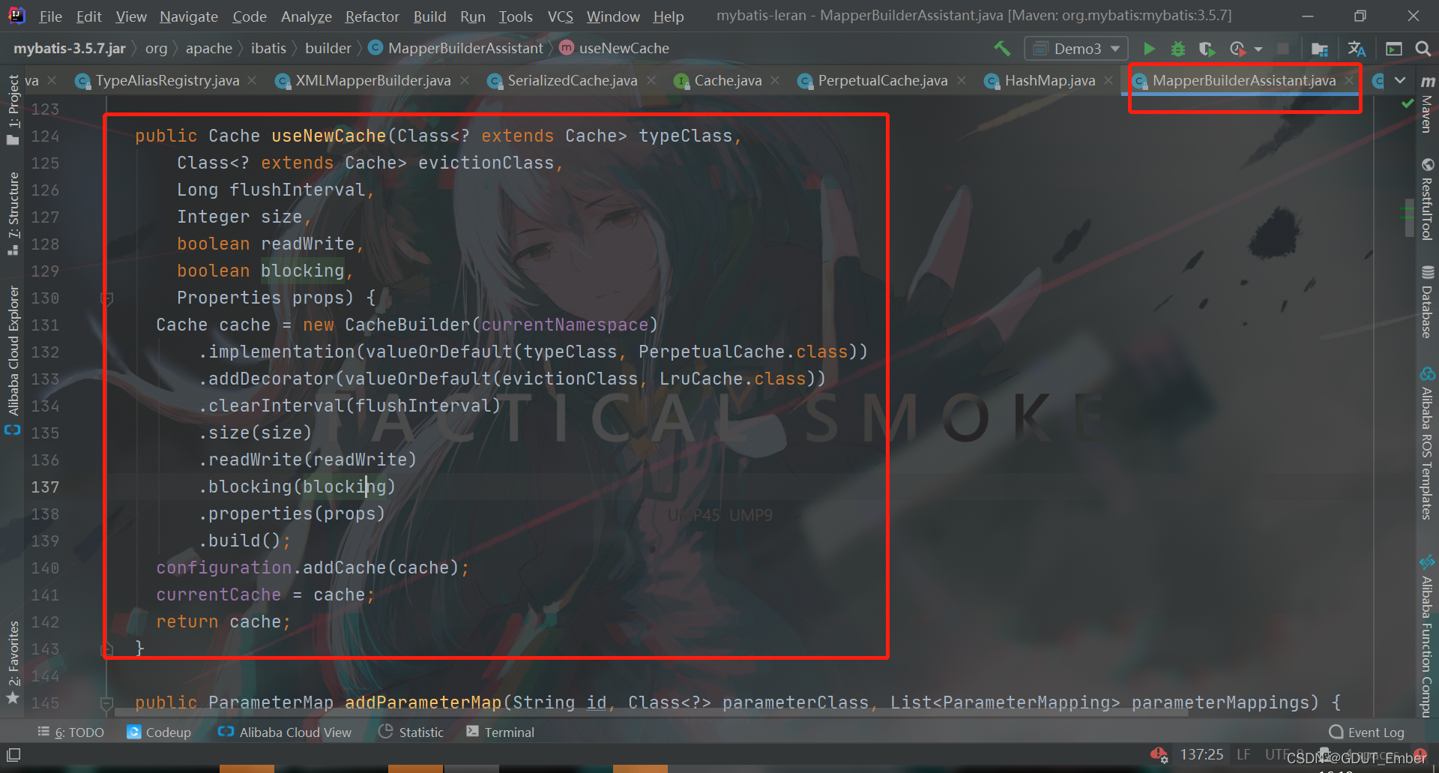Open the Terminal tool window
This screenshot has height=773, width=1439.
point(500,733)
